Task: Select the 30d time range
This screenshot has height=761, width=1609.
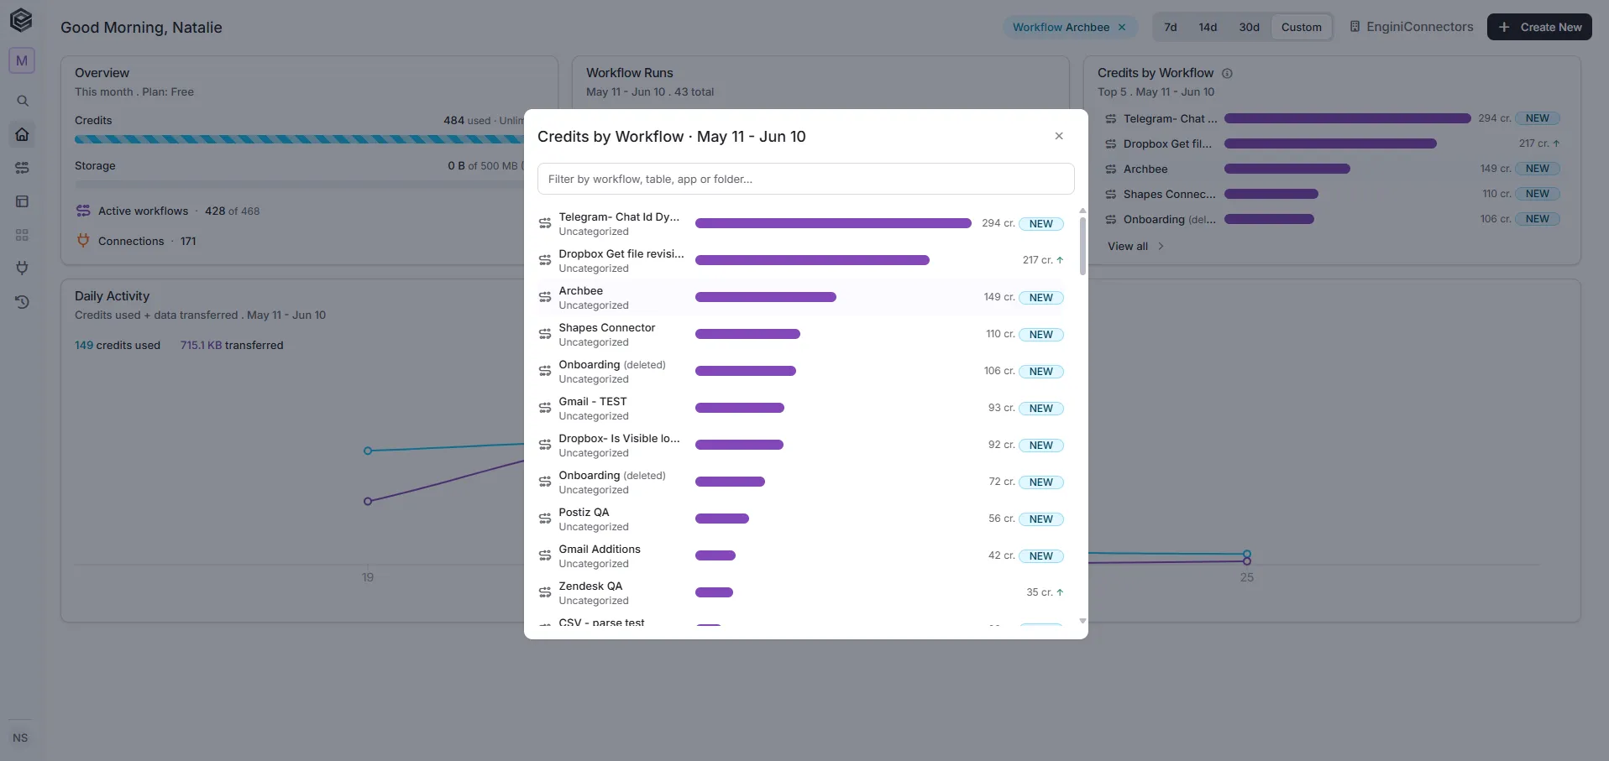Action: 1250,27
